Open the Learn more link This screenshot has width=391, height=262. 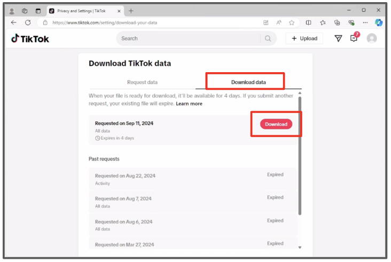(189, 104)
